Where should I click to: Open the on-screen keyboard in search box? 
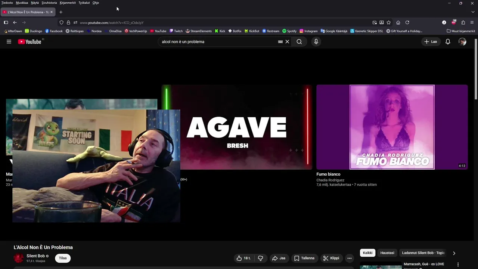click(280, 42)
